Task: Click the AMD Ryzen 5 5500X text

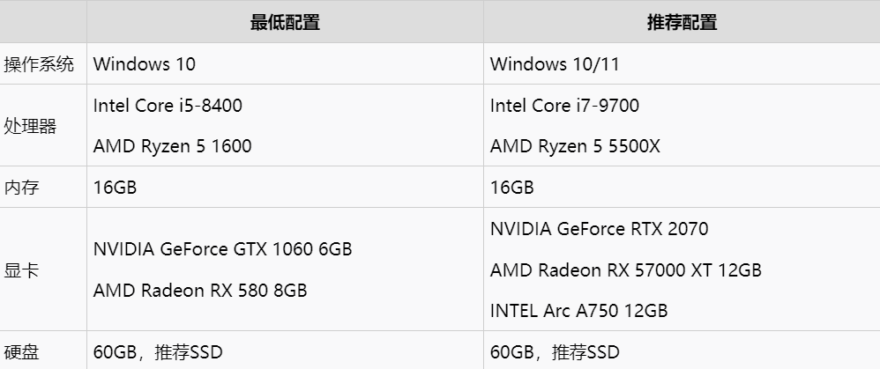Action: coord(575,146)
